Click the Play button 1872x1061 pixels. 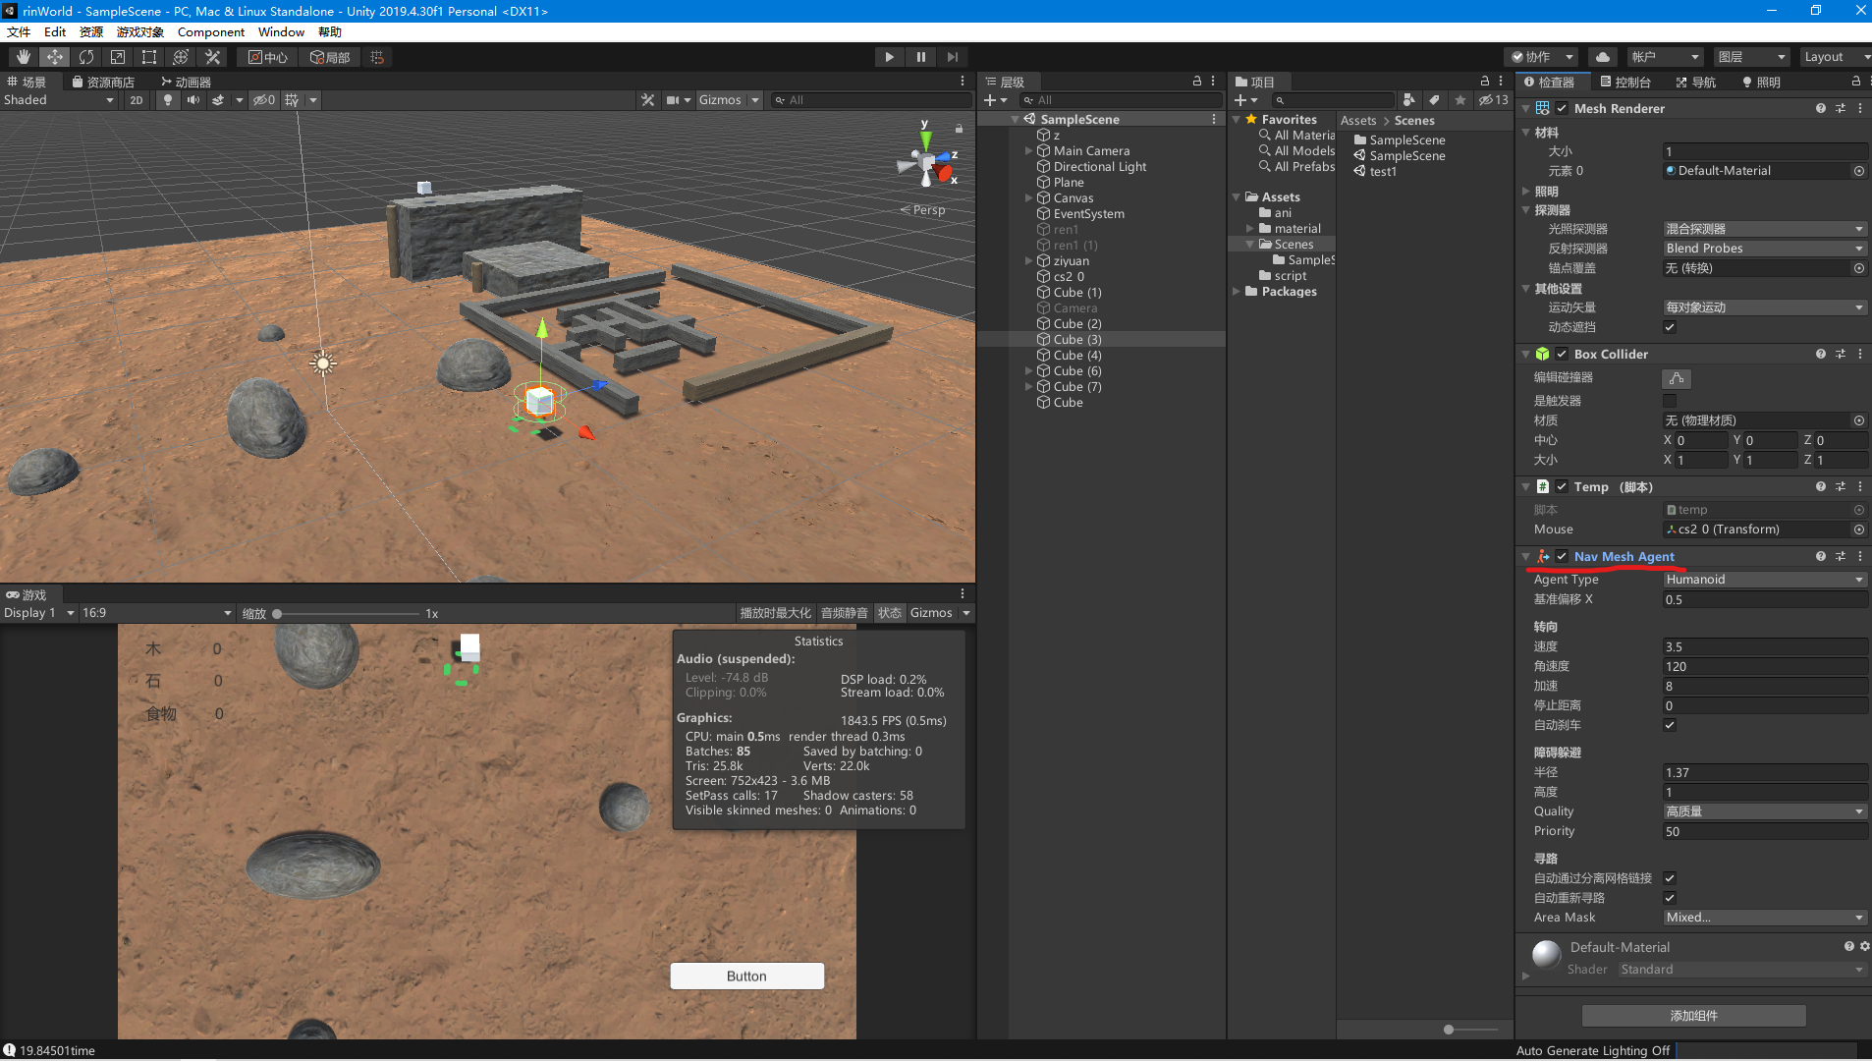pyautogui.click(x=889, y=57)
